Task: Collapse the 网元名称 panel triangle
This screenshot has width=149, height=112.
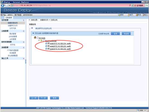Action: tap(33, 33)
